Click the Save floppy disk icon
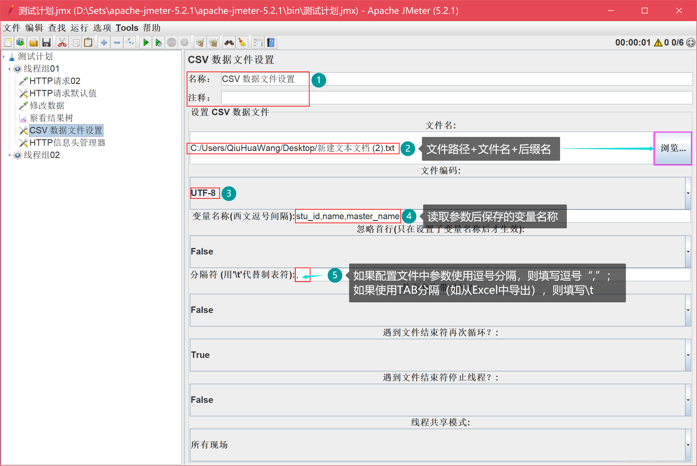This screenshot has width=697, height=466. point(46,43)
